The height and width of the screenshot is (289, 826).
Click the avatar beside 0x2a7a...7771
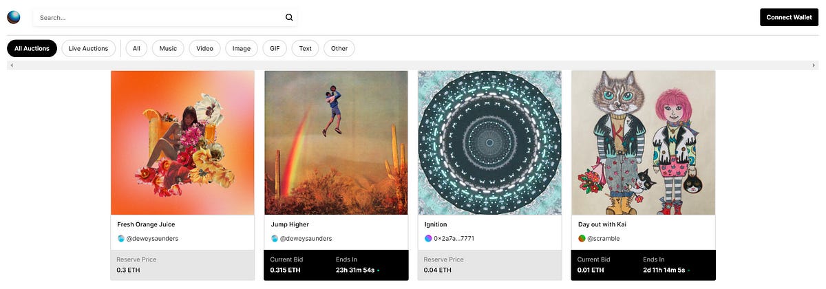click(x=428, y=239)
